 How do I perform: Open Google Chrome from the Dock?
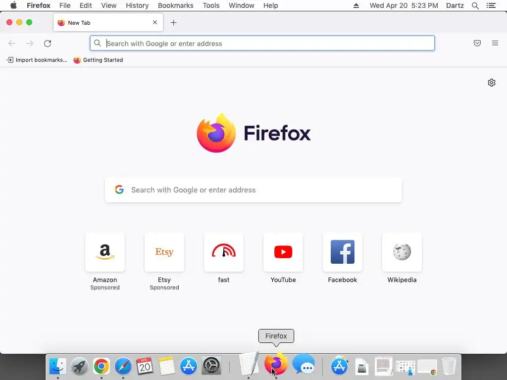pyautogui.click(x=101, y=366)
